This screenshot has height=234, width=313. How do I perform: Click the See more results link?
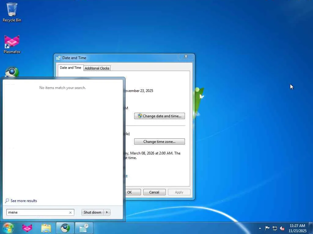[x=24, y=201]
